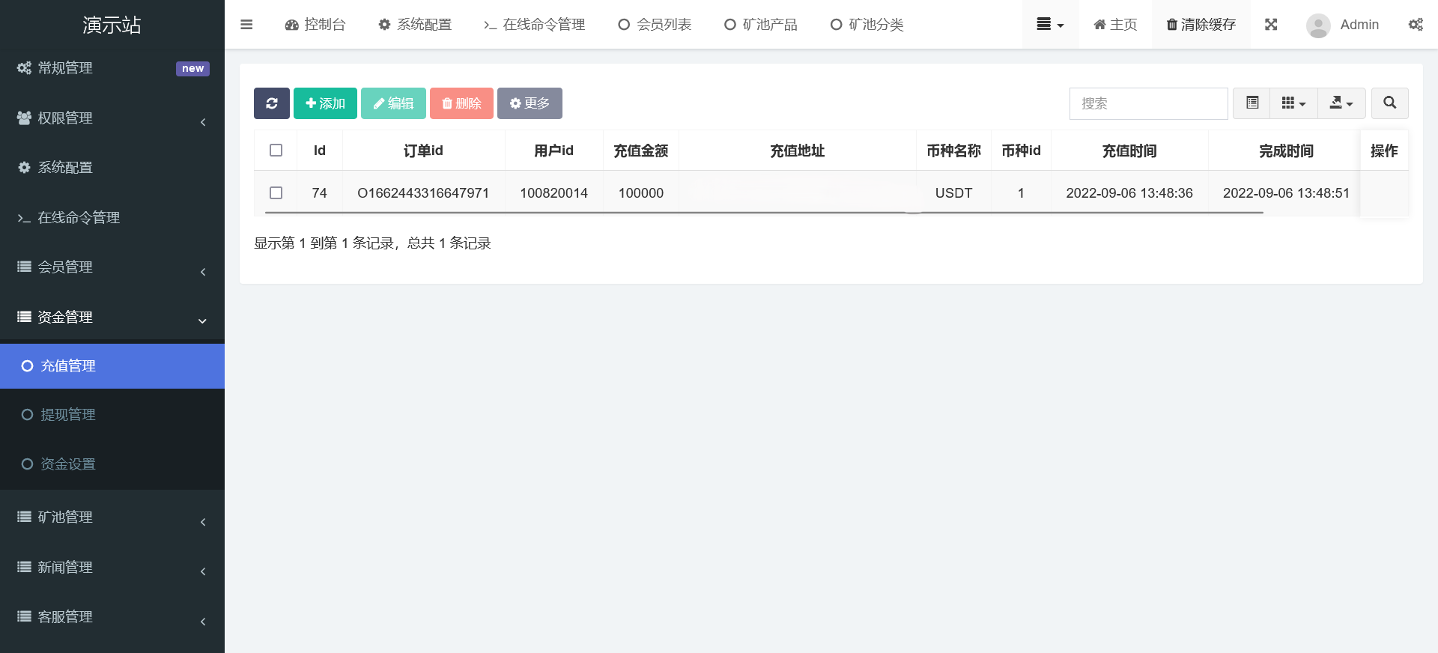This screenshot has width=1438, height=653.
Task: Click the refresh table icon button
Action: [271, 103]
